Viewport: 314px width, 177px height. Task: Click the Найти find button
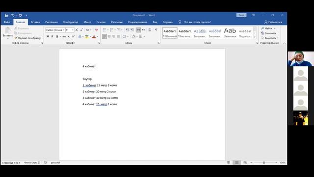pos(268,29)
